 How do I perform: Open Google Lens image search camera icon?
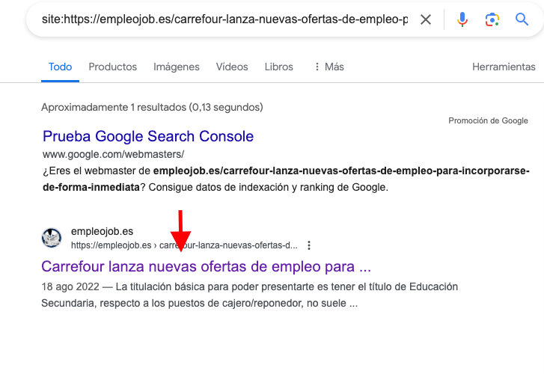(x=492, y=19)
